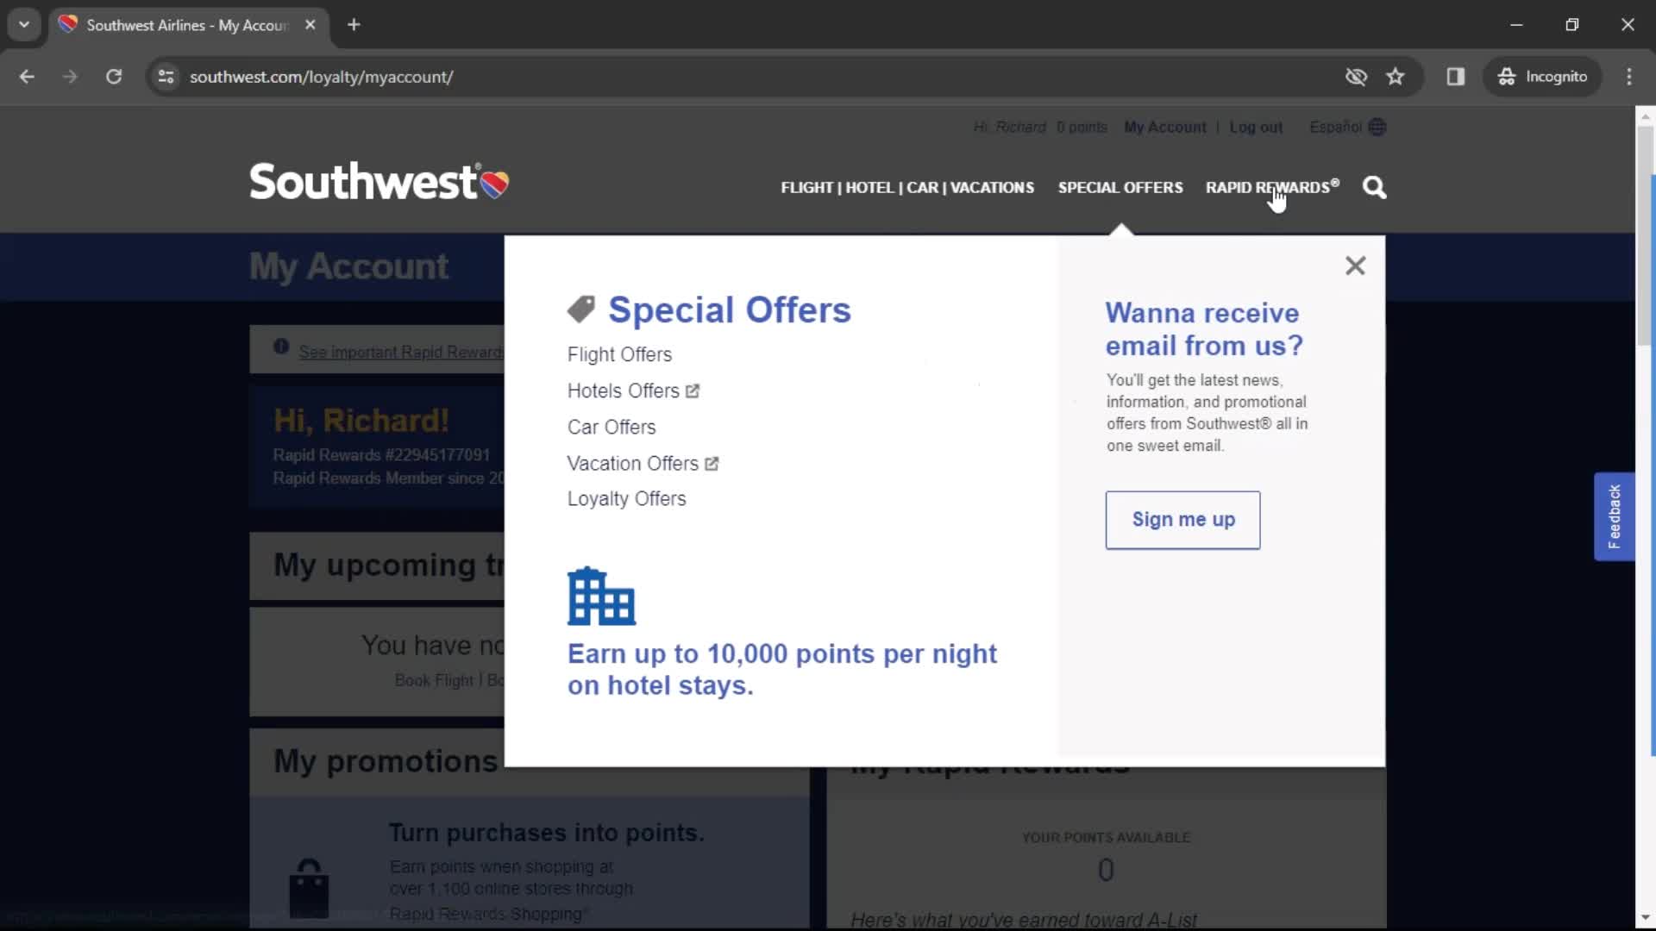Click the hotel building icon
The width and height of the screenshot is (1656, 931).
(x=599, y=596)
